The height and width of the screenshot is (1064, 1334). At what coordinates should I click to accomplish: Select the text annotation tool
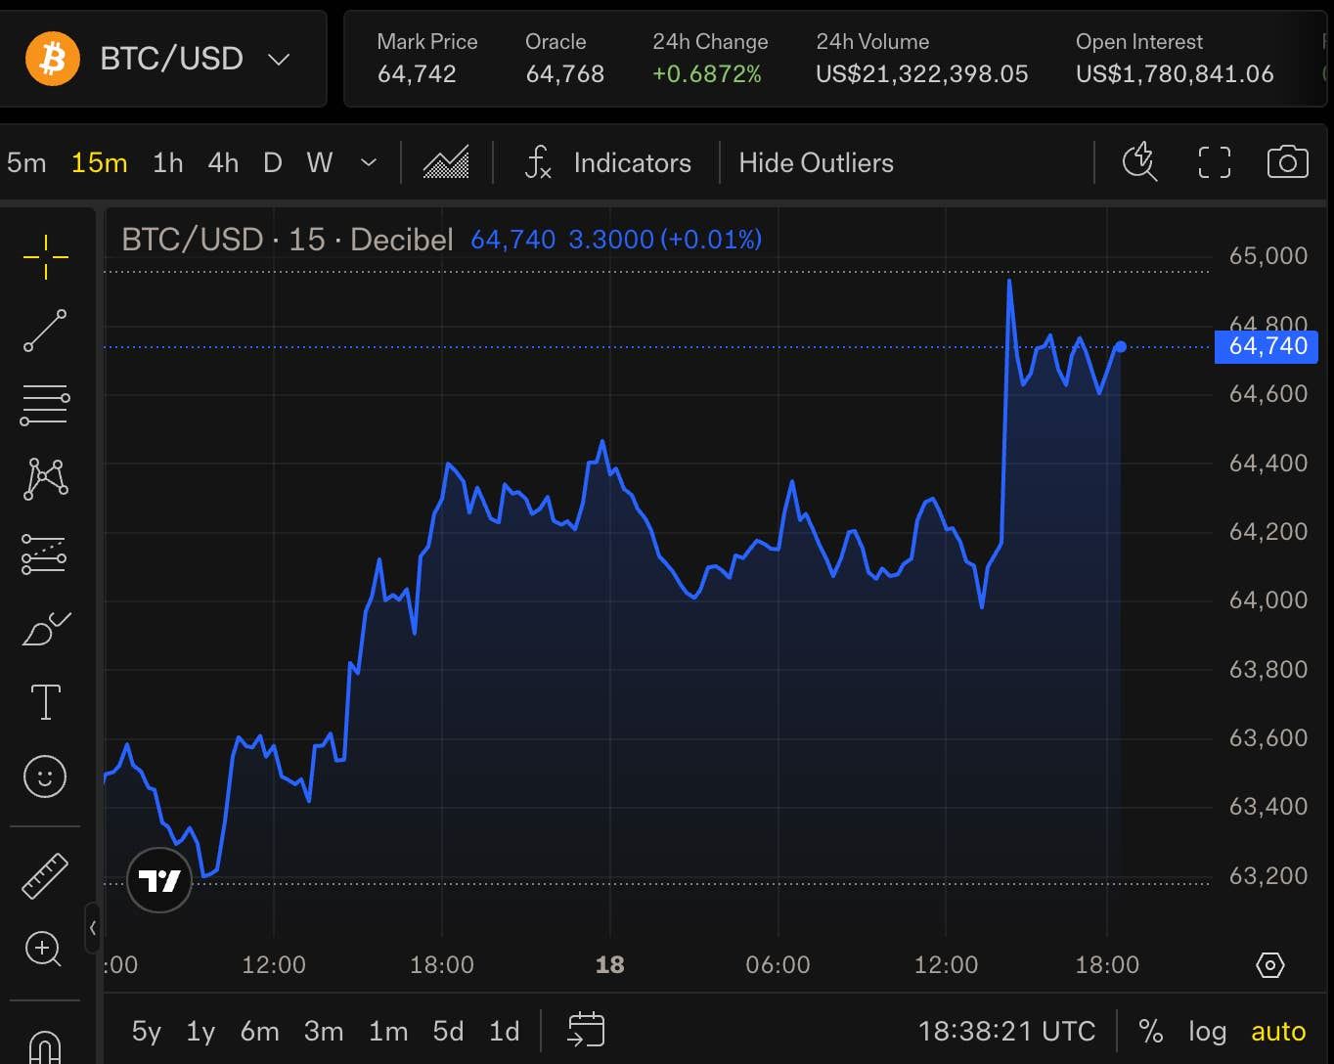[45, 702]
